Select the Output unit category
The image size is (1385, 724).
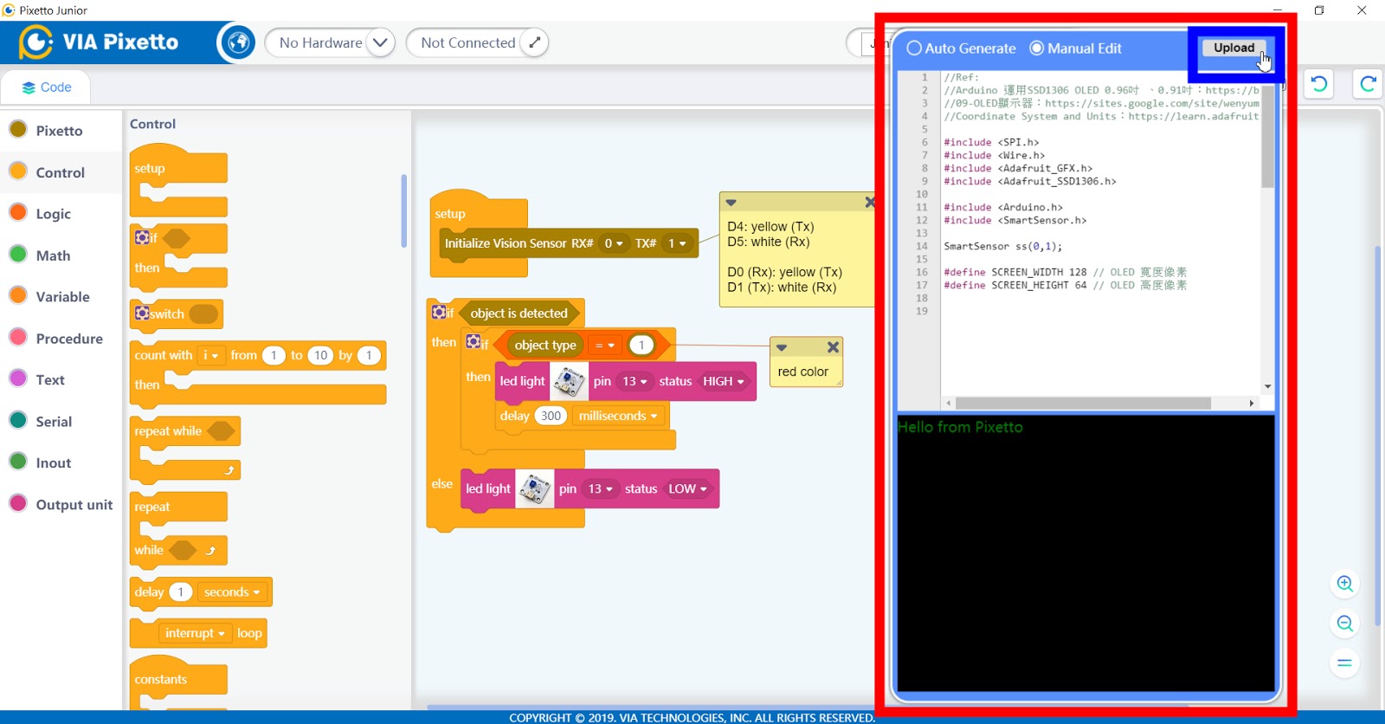[x=74, y=504]
